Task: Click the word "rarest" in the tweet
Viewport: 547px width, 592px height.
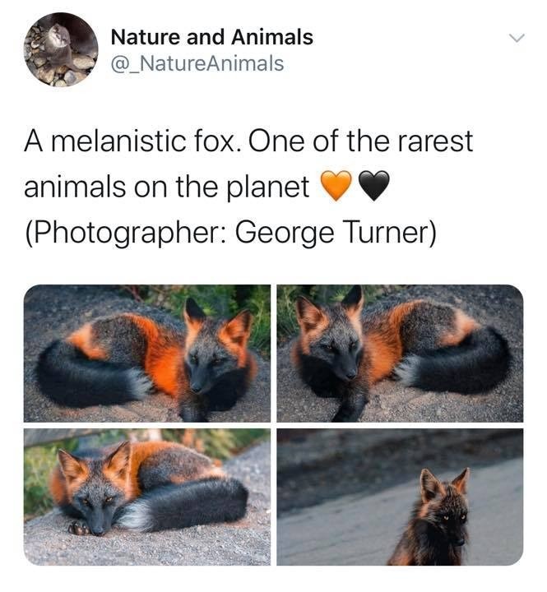Action: [433, 141]
